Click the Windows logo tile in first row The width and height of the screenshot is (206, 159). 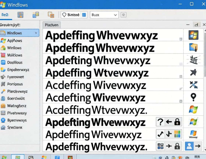tap(193, 35)
